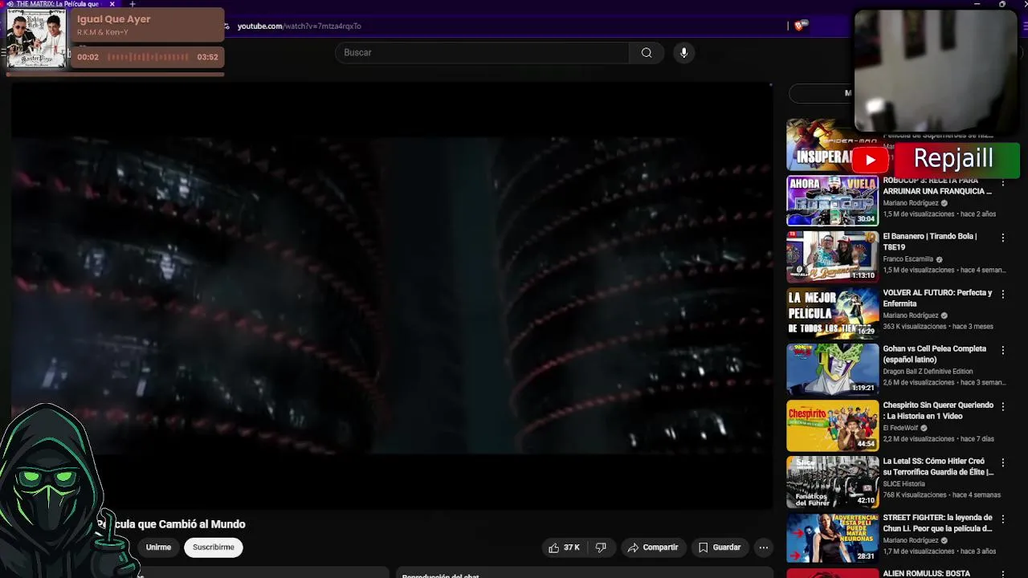The width and height of the screenshot is (1028, 578).
Task: Click the 03:52 track duration
Action: 207,57
